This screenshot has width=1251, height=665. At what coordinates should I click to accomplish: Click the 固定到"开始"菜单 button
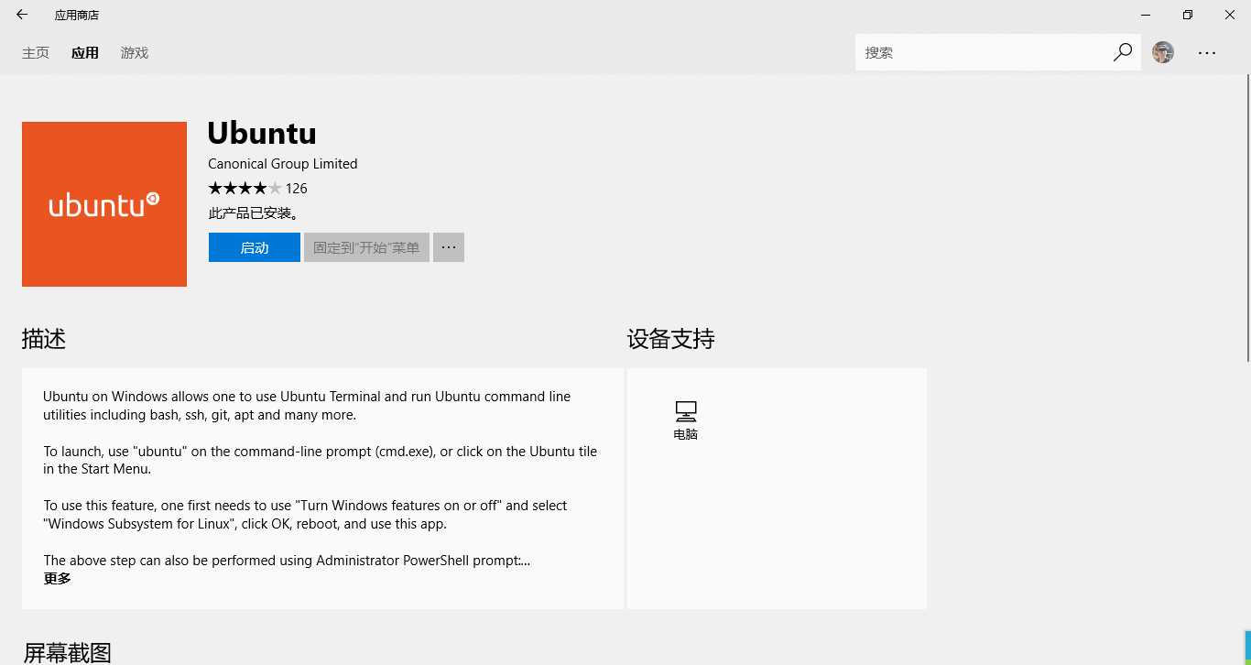366,247
